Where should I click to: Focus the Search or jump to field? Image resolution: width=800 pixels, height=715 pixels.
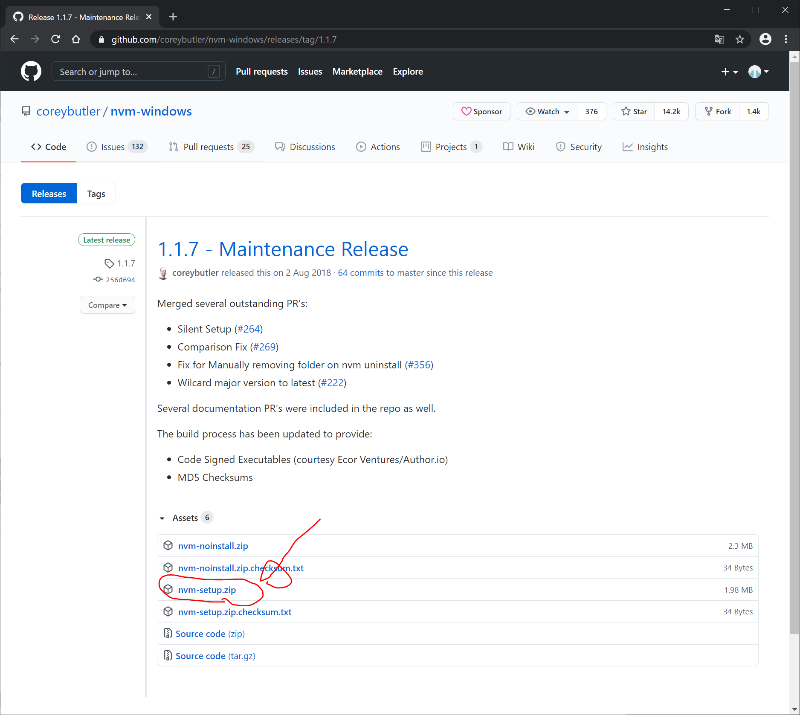(138, 72)
